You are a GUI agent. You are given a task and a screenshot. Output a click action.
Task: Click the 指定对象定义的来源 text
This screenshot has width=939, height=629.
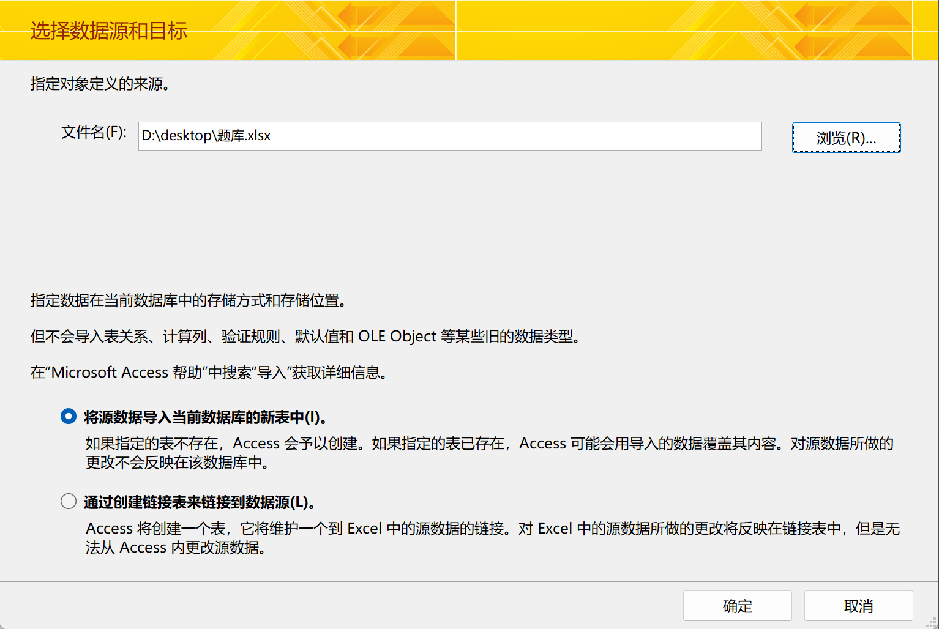(x=101, y=84)
